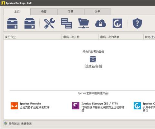Click Iperius 套件中的其他产品 heading text
This screenshot has height=129, width=155.
[93, 93]
